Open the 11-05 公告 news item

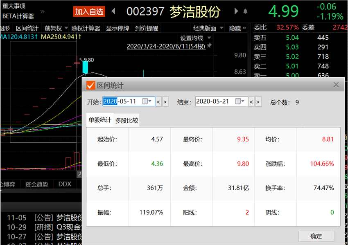coord(44,218)
